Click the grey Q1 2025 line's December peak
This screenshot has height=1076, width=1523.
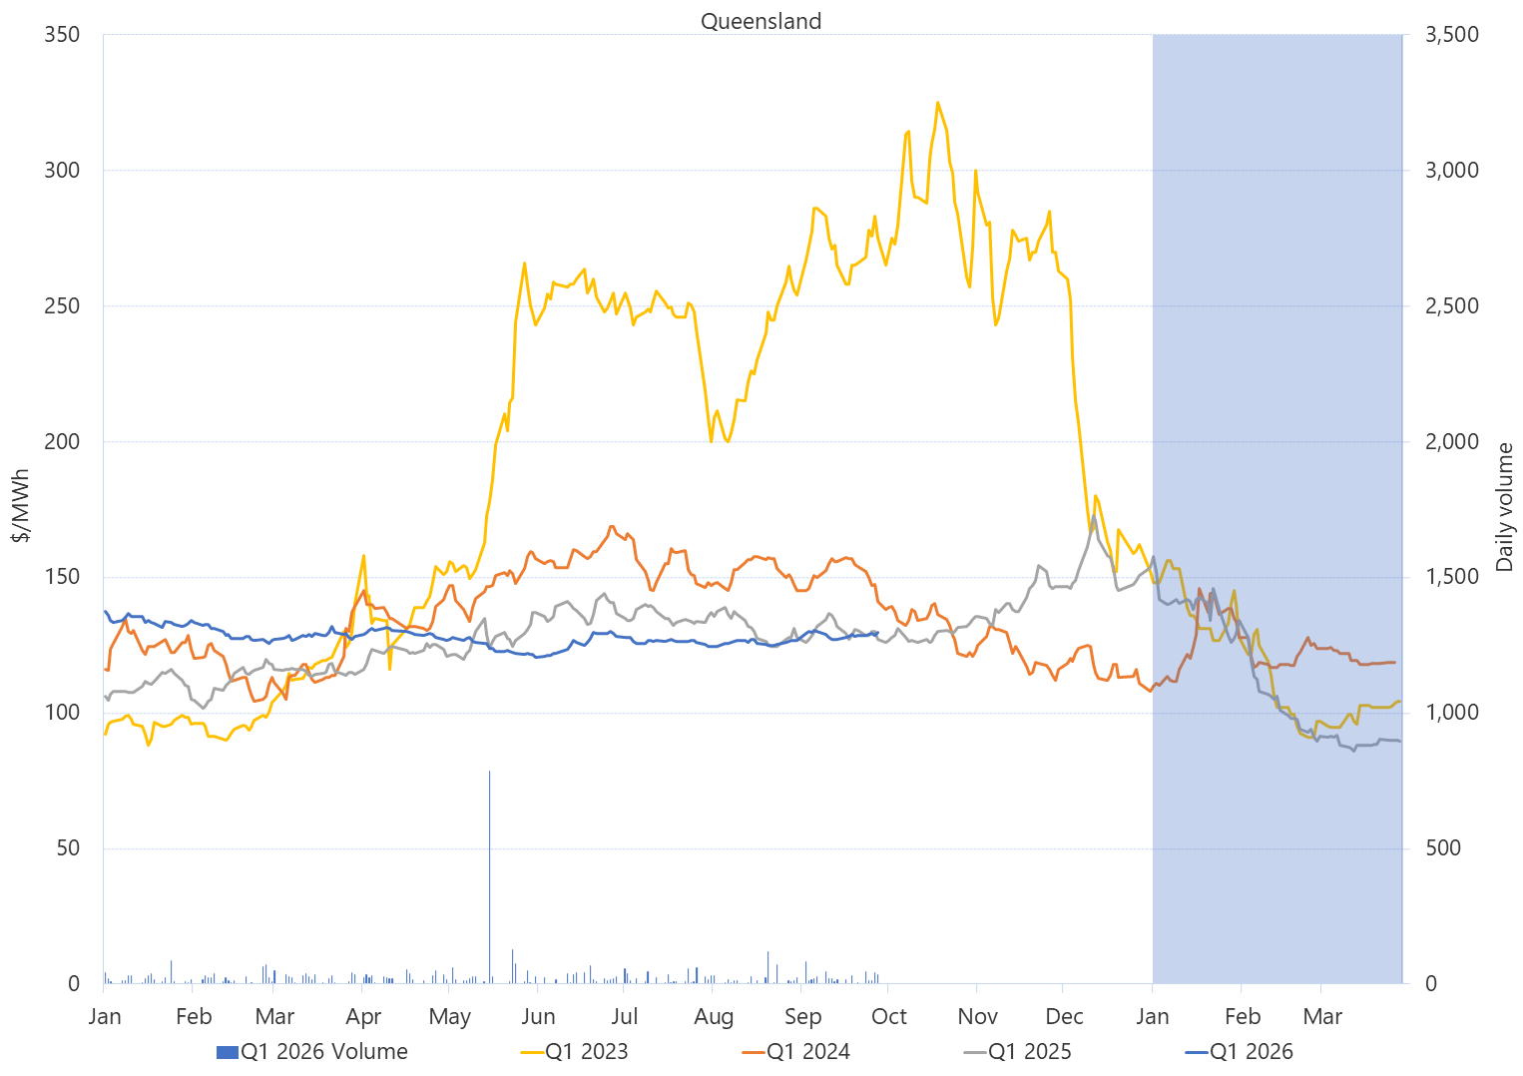coord(1094,517)
